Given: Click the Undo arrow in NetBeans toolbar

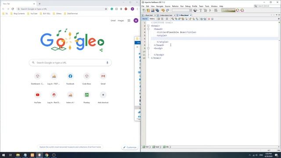Looking at the screenshot, I should click(x=163, y=11).
